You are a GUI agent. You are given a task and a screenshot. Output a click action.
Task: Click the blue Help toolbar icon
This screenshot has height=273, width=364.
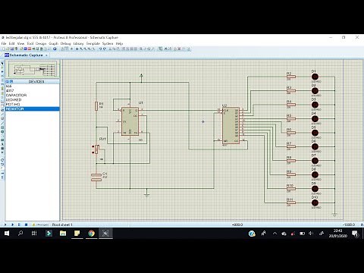coord(55,49)
